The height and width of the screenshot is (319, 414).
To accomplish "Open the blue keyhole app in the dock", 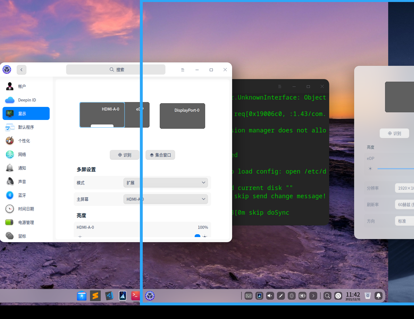I will coord(82,296).
